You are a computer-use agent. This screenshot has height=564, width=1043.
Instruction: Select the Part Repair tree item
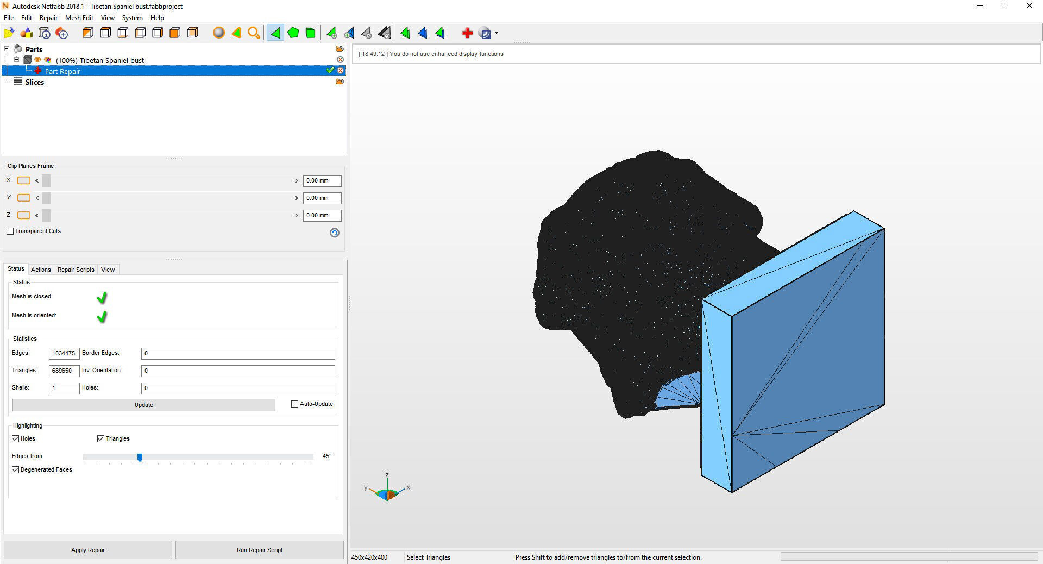[x=62, y=71]
